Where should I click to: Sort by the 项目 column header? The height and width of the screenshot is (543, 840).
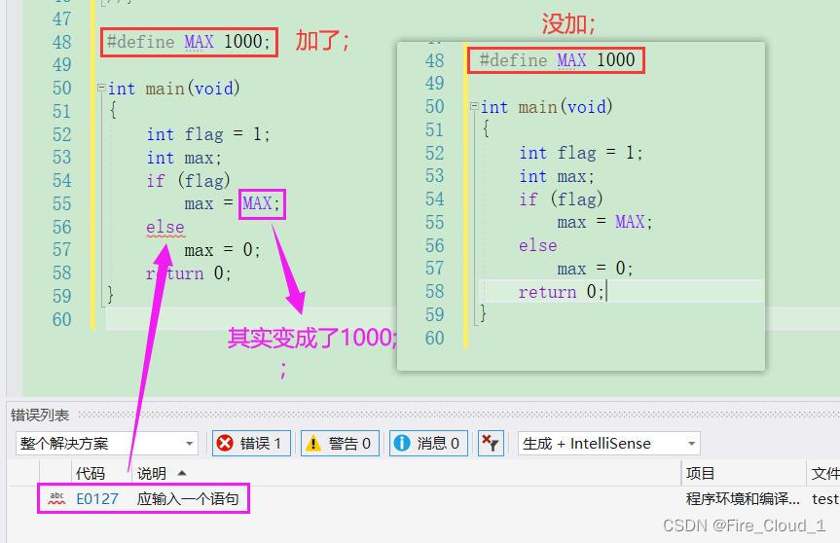point(700,473)
